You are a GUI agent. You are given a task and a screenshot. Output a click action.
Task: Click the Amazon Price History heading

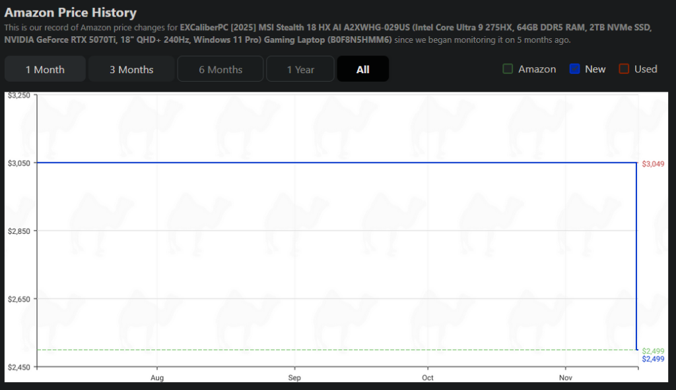click(71, 13)
